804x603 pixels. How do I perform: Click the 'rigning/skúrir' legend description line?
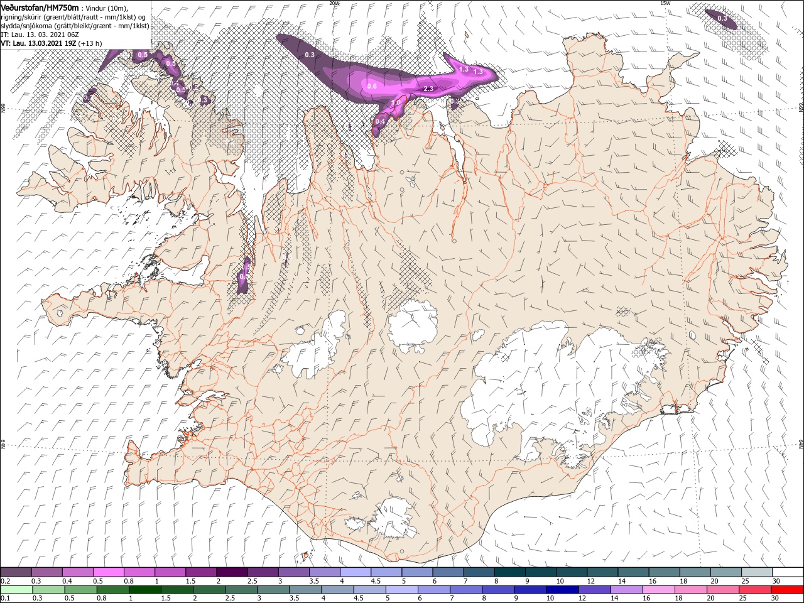coord(73,17)
